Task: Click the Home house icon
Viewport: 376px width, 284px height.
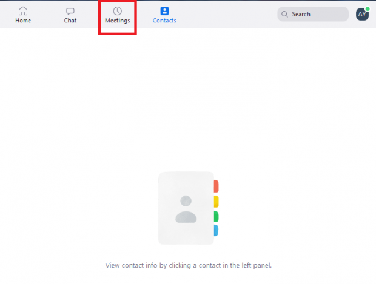Action: click(x=23, y=11)
